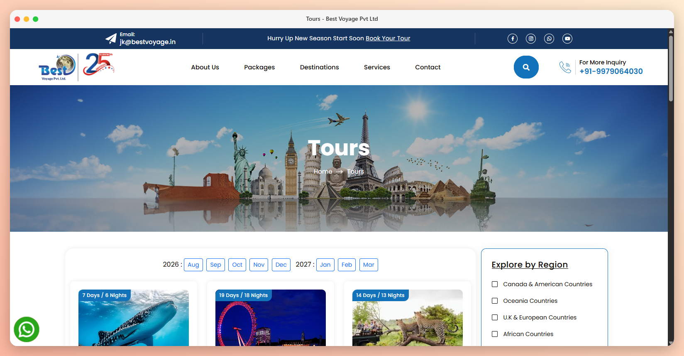Viewport: 684px width, 356px height.
Task: Open the YouTube social icon
Action: point(567,39)
